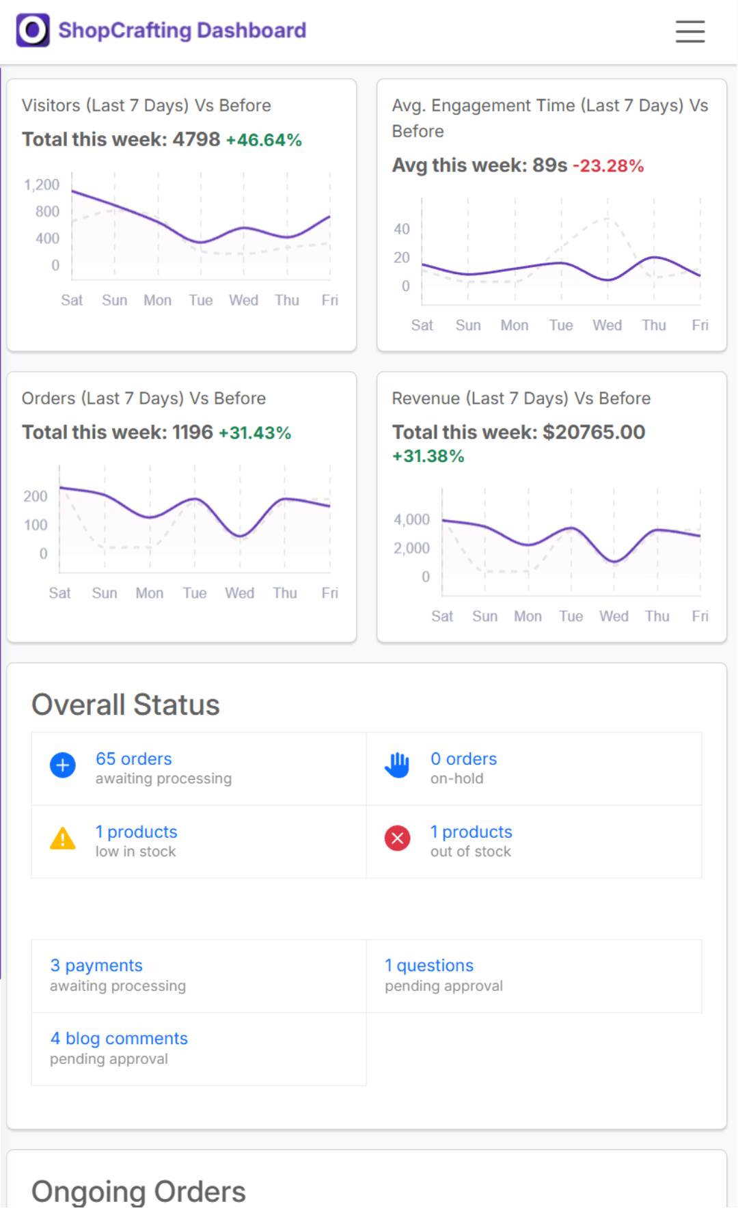Click the ShopCrafting Dashboard title
Screen dimensions: 738x1230
182,31
